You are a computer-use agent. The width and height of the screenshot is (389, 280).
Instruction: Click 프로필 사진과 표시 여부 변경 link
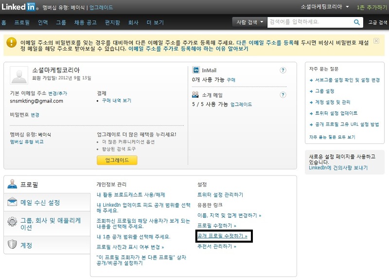(x=130, y=247)
